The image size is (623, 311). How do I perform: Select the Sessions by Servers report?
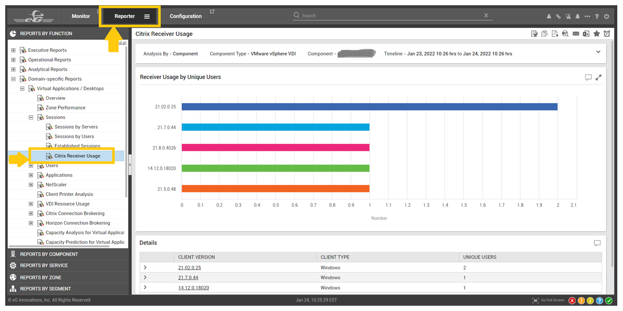pos(76,127)
